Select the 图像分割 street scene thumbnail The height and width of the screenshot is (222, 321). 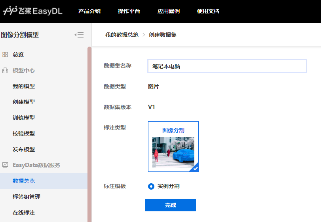(x=173, y=152)
